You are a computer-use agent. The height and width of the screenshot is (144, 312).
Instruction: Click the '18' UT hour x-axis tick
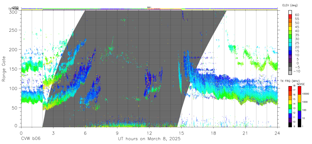click(x=213, y=133)
